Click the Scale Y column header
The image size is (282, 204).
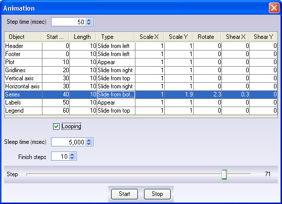178,37
